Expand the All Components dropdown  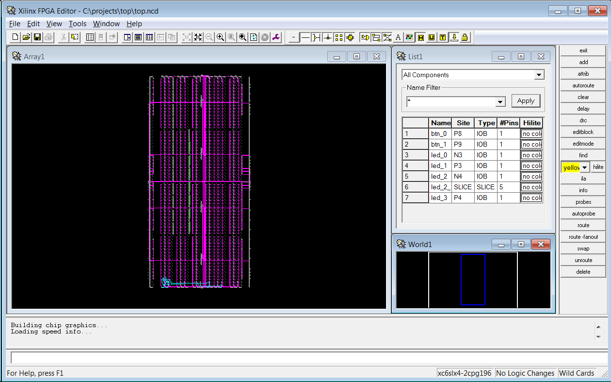pos(539,75)
